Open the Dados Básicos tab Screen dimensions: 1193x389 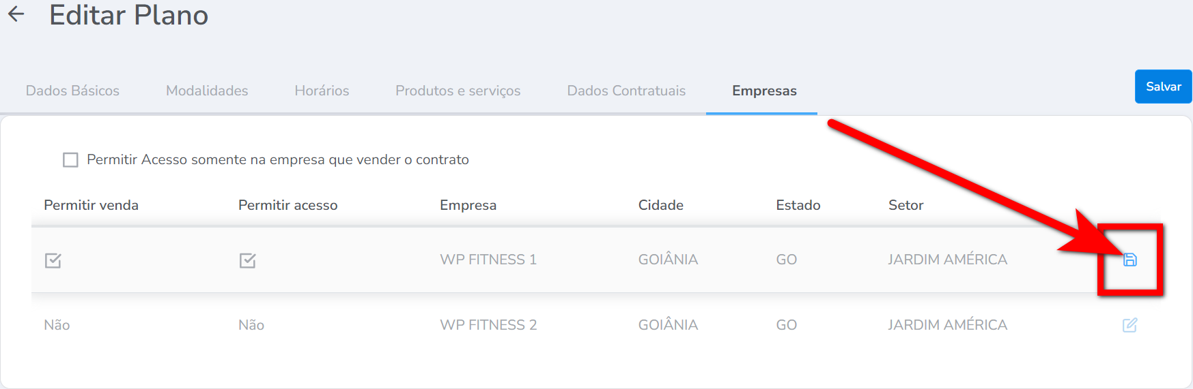pyautogui.click(x=72, y=91)
